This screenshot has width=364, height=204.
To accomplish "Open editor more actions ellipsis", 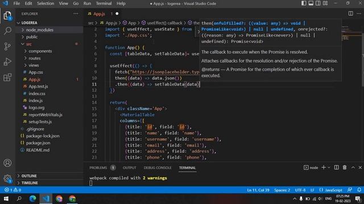I will tap(359, 14).
